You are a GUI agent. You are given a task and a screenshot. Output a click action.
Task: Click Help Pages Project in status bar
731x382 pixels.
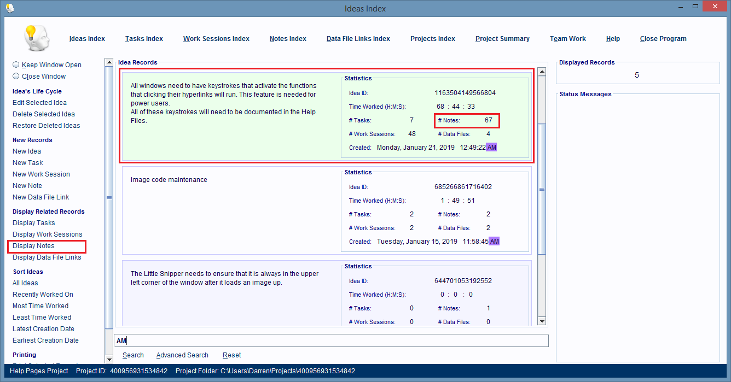pyautogui.click(x=39, y=371)
